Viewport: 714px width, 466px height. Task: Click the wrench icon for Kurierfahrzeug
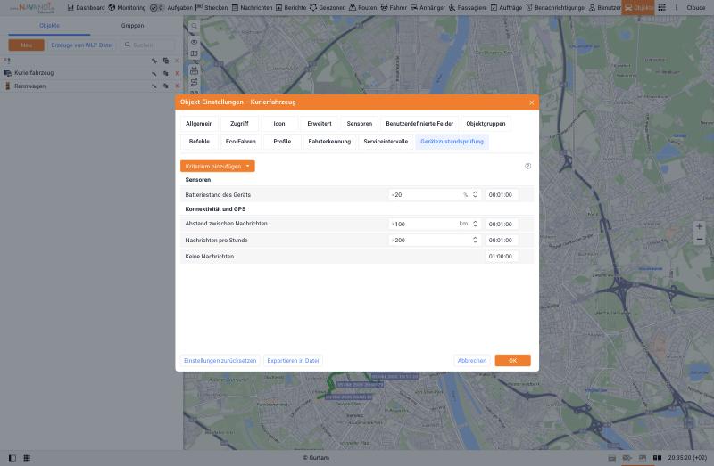[154, 73]
